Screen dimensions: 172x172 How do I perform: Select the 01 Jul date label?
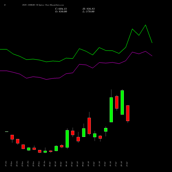tap(50, 164)
